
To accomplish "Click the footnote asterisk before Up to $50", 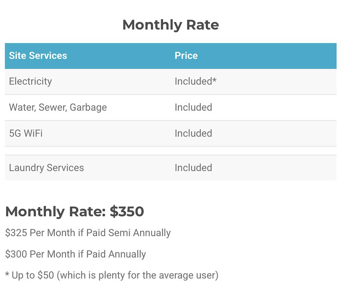I will tap(7, 274).
